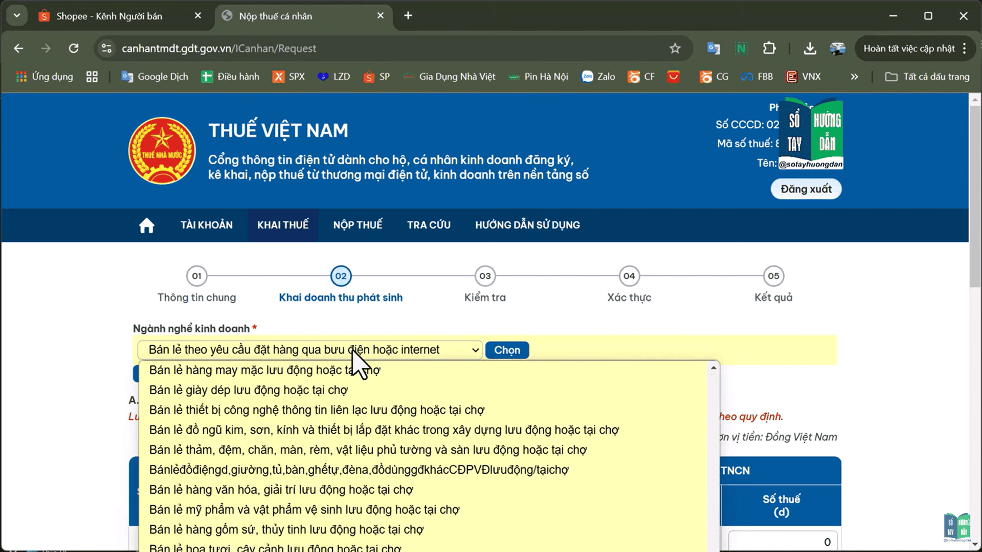Click the Chọn button
Viewport: 982px width, 552px height.
507,350
